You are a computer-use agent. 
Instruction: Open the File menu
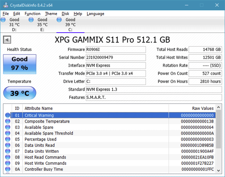point(6,14)
